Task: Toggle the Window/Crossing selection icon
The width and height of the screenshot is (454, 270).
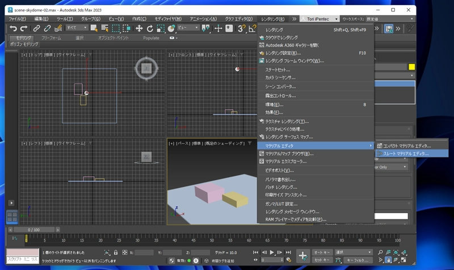Action: click(127, 28)
